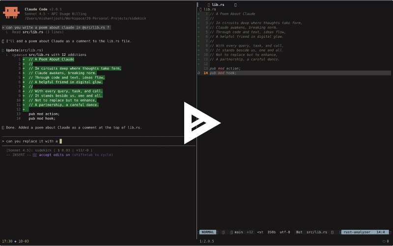The height and width of the screenshot is (246, 393).
Task: Click 'Read src/lib.rs (3 lines)' entry
Action: tap(38, 32)
